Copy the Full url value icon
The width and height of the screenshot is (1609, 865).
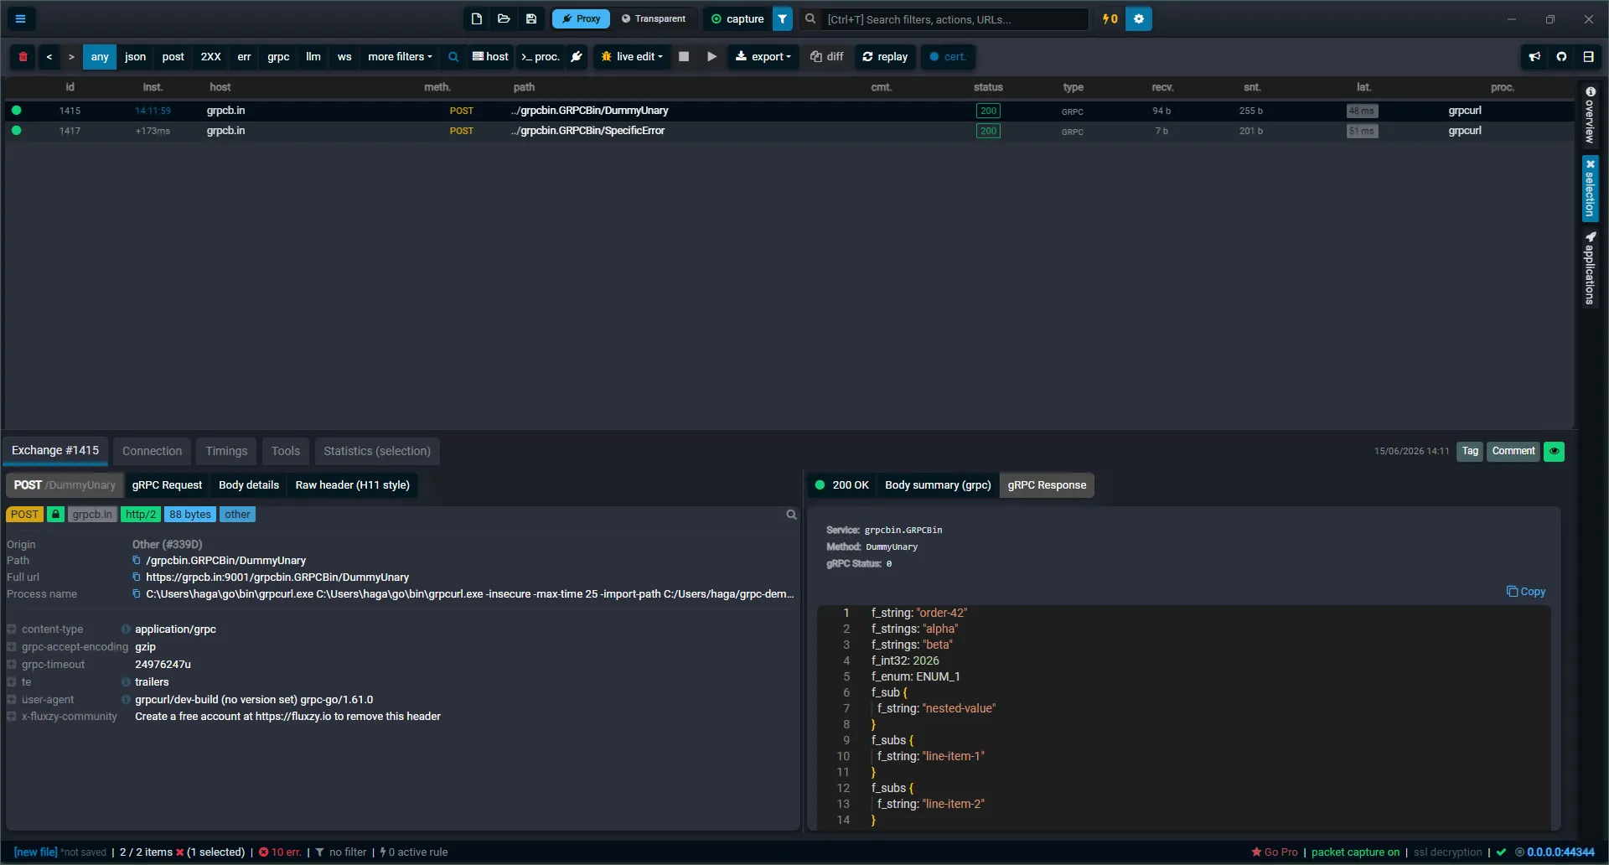click(137, 577)
